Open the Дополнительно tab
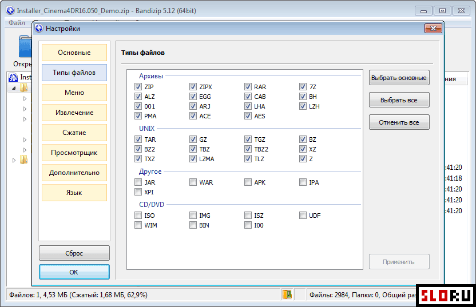This screenshot has height=307, width=476. [74, 173]
